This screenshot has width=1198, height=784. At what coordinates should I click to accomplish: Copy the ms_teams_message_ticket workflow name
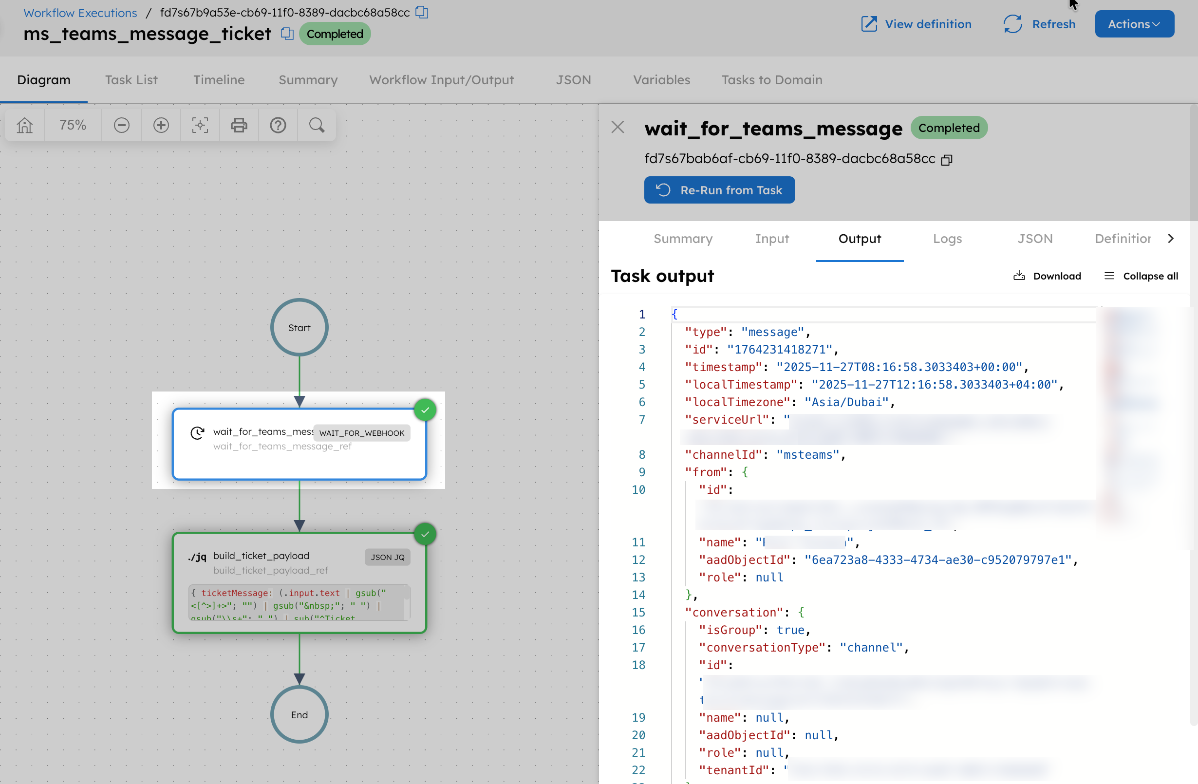point(287,33)
